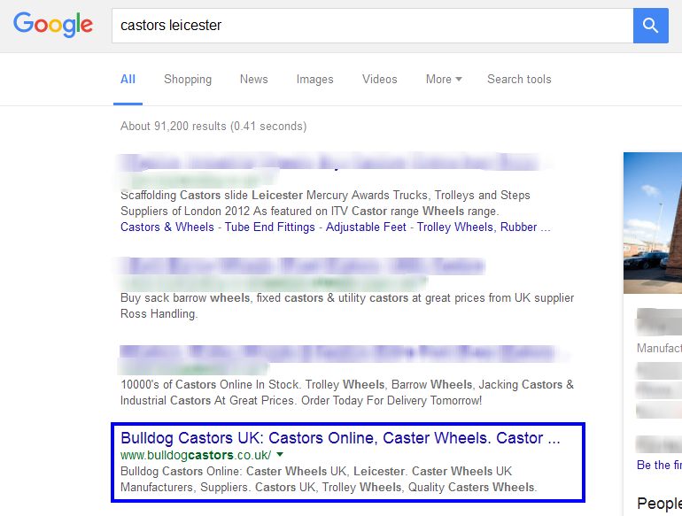This screenshot has height=516, width=682.
Task: Select the All results tab
Action: [x=128, y=79]
